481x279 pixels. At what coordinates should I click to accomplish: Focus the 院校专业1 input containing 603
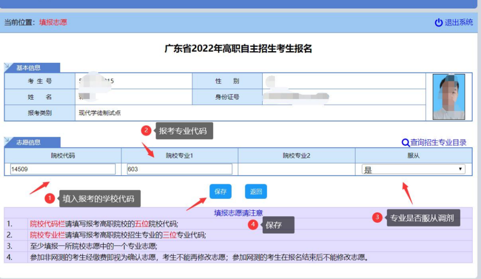tap(179, 169)
